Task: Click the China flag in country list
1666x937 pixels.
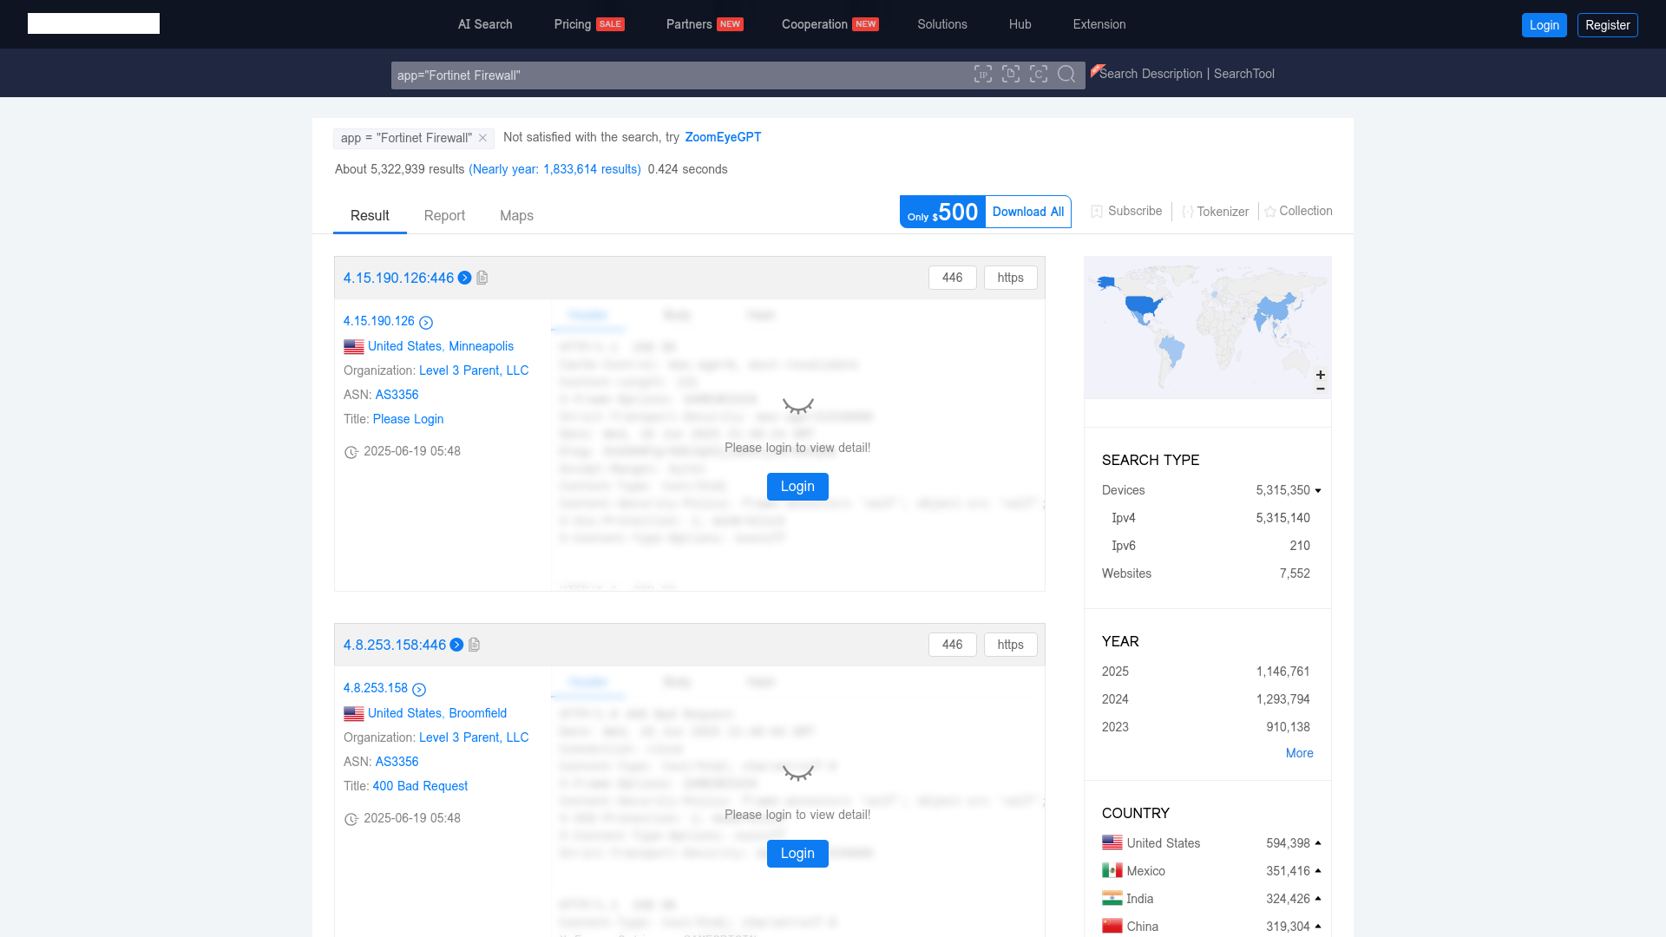Action: pyautogui.click(x=1112, y=926)
